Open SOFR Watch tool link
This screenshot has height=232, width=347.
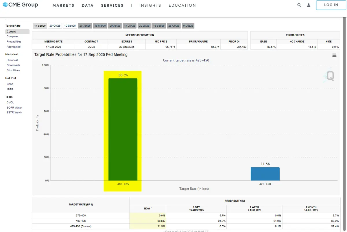click(14, 107)
